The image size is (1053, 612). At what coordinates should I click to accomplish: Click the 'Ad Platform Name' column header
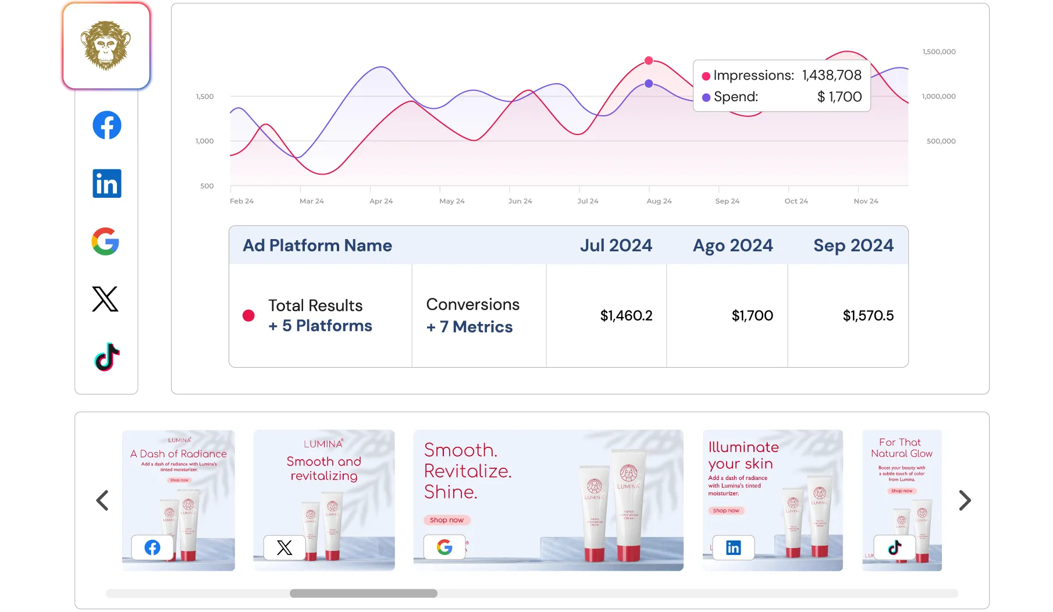pos(318,245)
